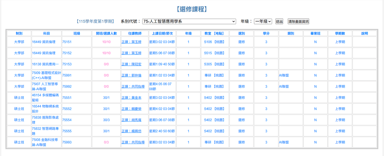Select the 任課教師 column header

(x=135, y=33)
